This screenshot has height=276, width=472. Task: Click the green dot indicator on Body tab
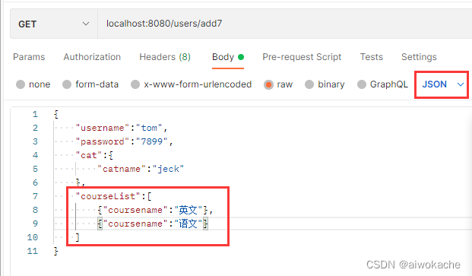[x=241, y=57]
